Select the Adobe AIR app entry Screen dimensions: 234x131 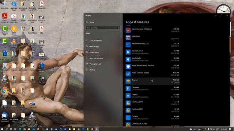point(152,37)
